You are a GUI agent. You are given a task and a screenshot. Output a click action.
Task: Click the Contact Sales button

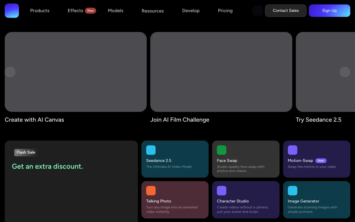pyautogui.click(x=286, y=11)
